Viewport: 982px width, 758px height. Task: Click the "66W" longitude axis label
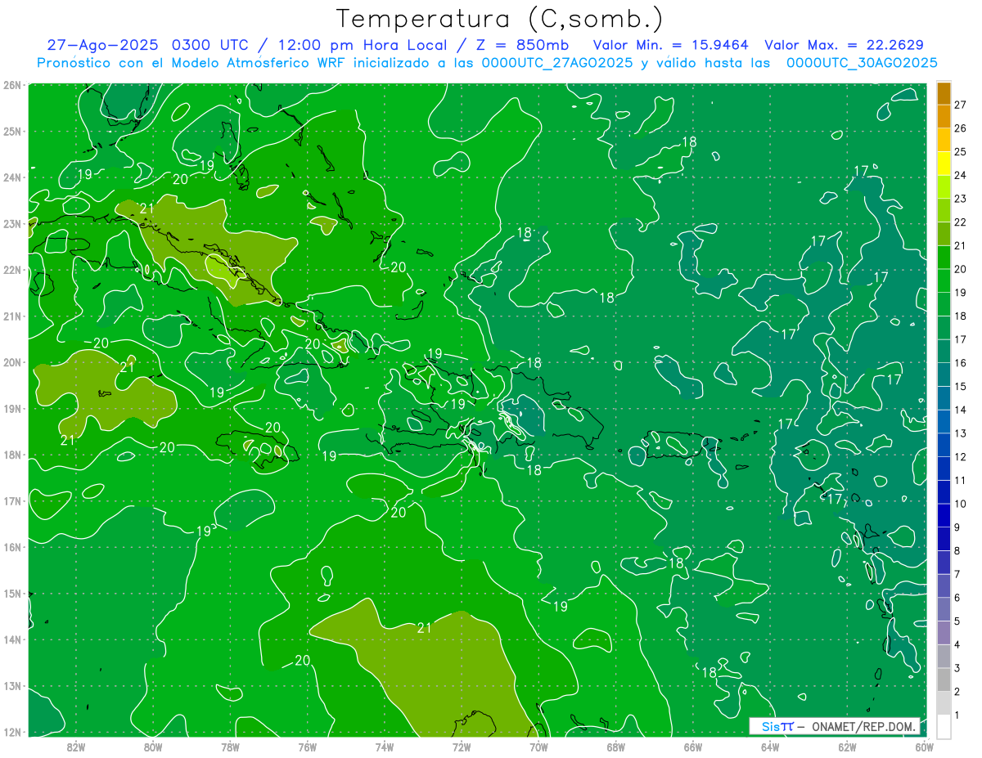692,746
